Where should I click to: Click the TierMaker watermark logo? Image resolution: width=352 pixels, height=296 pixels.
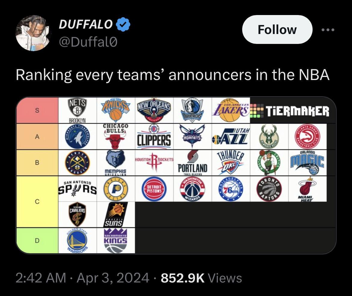click(x=290, y=111)
